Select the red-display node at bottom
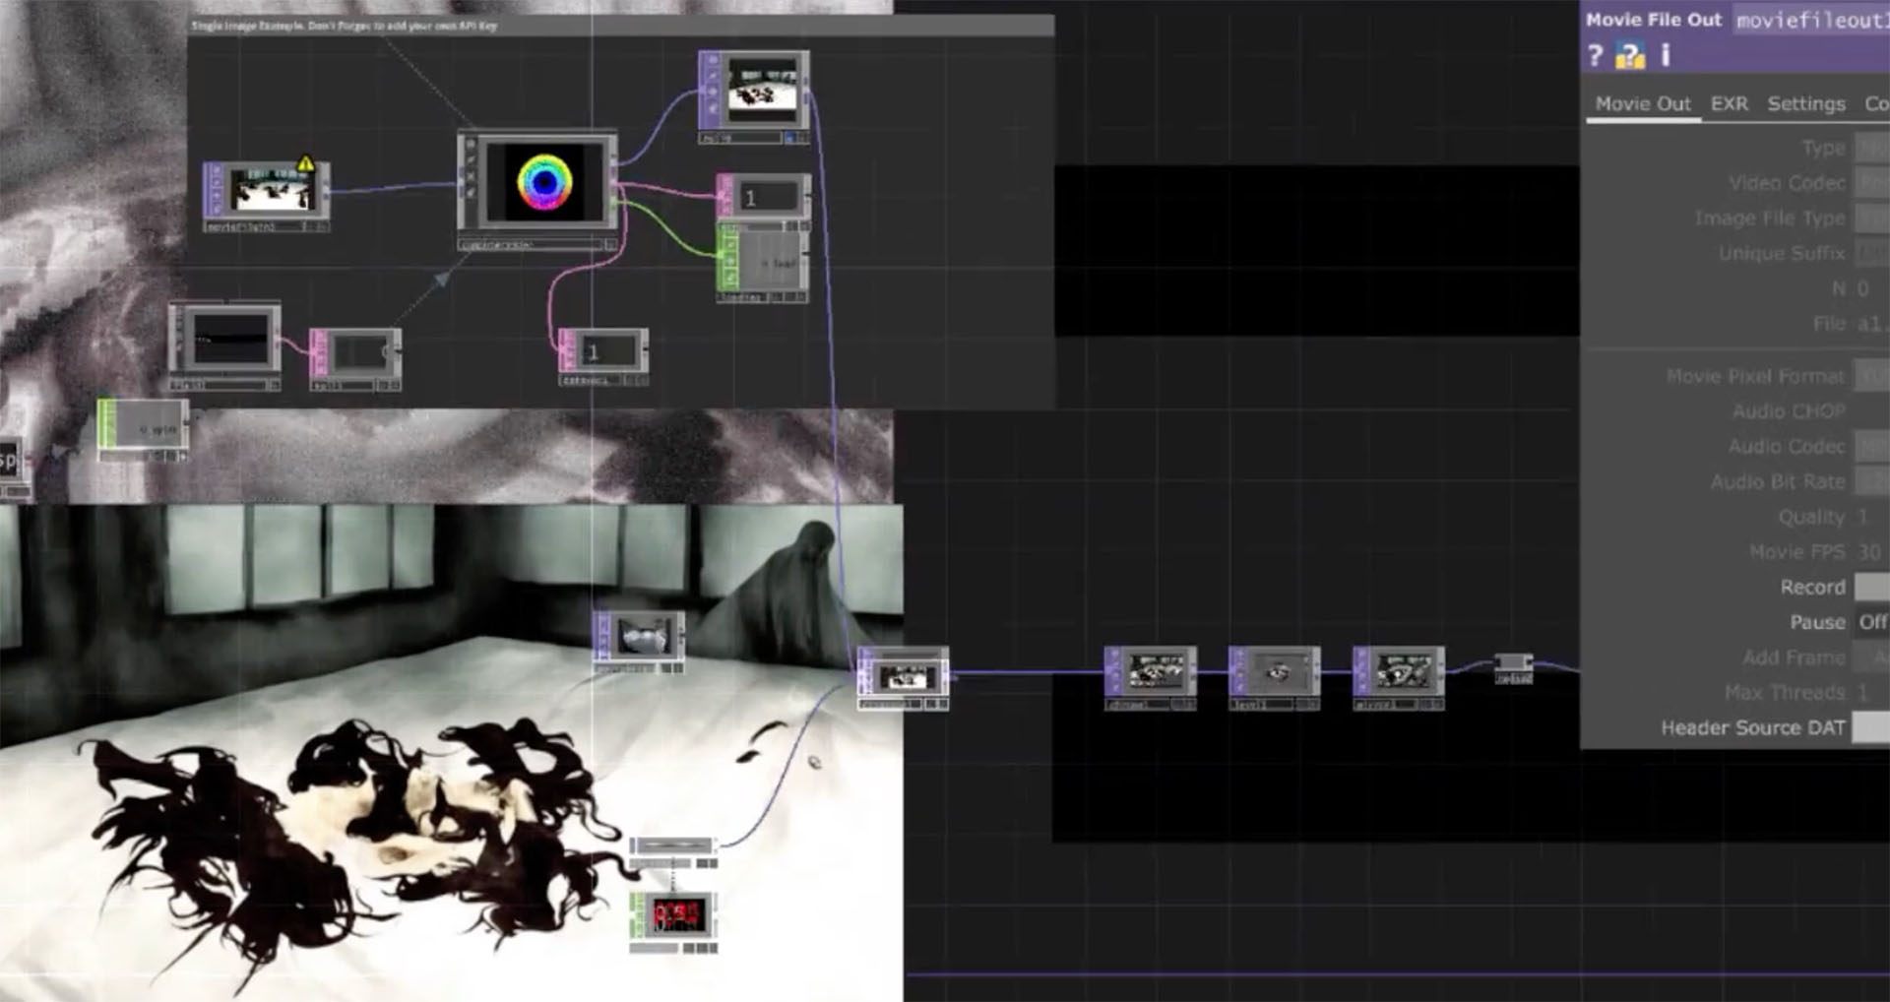Screen dimensions: 1890x1002 tap(676, 915)
